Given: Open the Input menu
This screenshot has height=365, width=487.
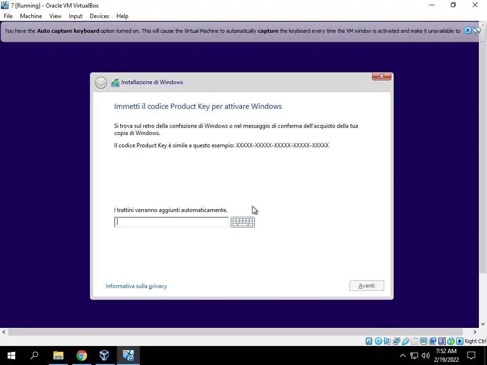Looking at the screenshot, I should [x=76, y=16].
